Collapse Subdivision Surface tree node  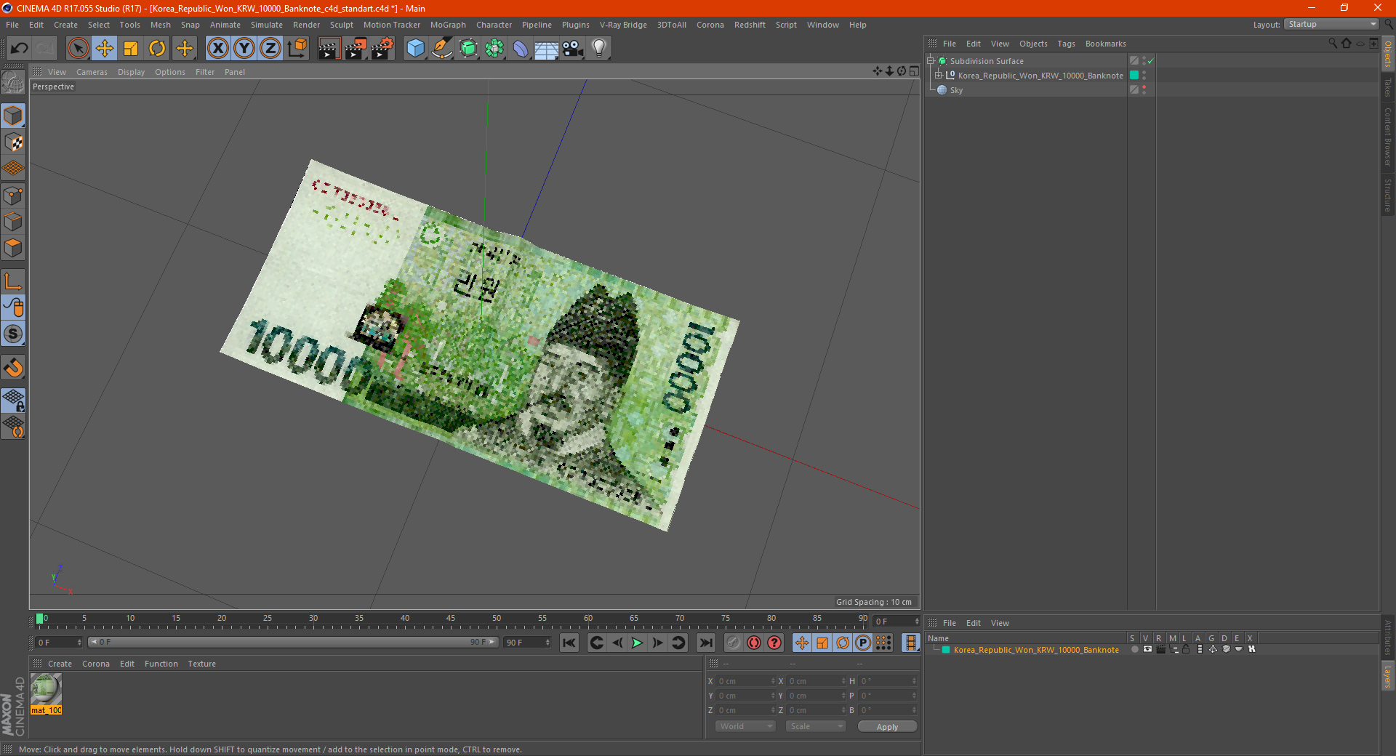(930, 61)
